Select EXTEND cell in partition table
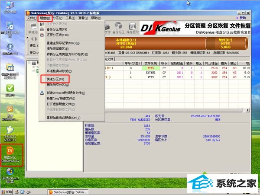Screen dimensions: 260x195 point(150,73)
